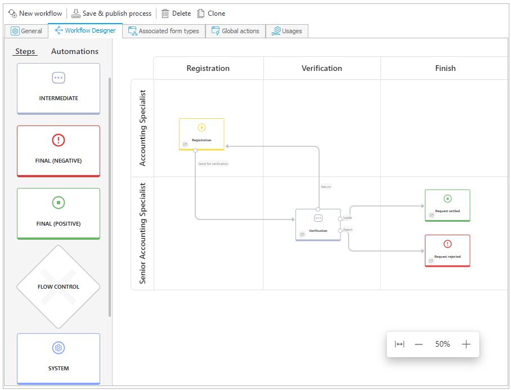Open the Global actions tab
This screenshot has height=390, width=511.
235,31
